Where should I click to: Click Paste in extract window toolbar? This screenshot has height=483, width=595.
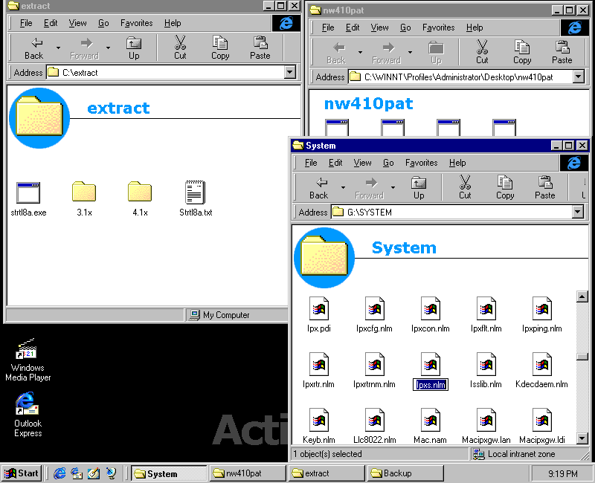(x=260, y=48)
